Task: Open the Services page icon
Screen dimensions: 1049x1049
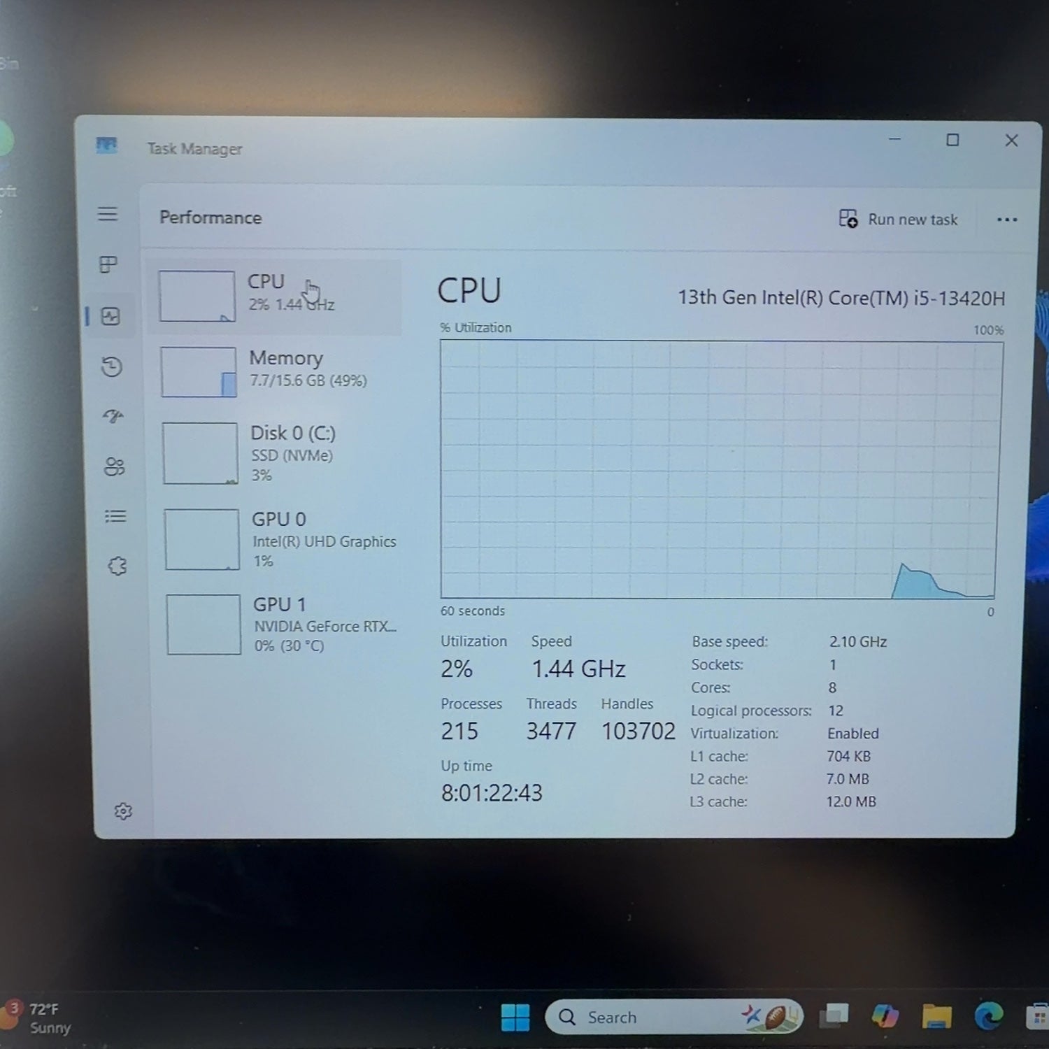Action: pyautogui.click(x=117, y=566)
